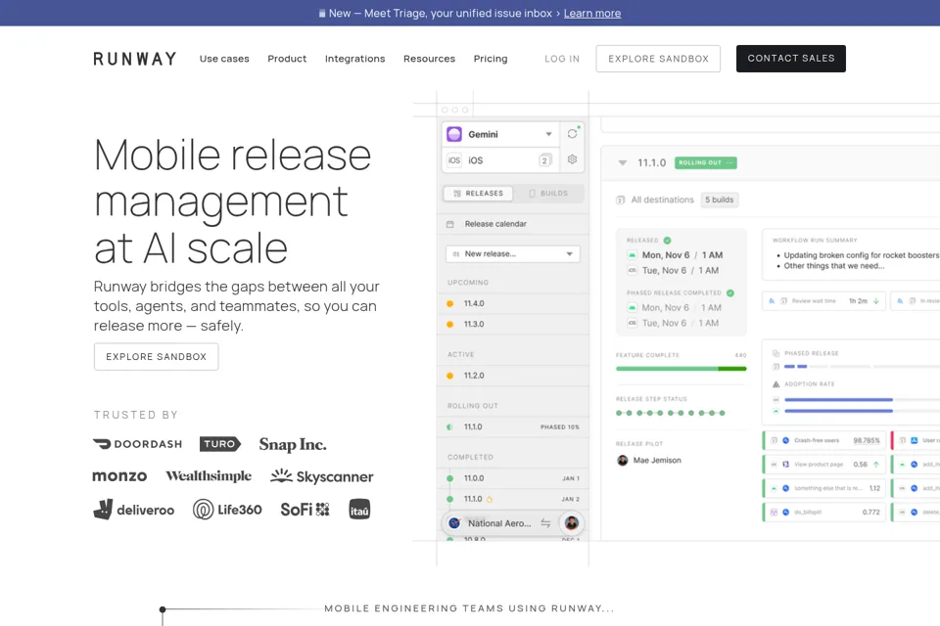Open settings via the gear icon
Image resolution: width=940 pixels, height=626 pixels.
[573, 159]
